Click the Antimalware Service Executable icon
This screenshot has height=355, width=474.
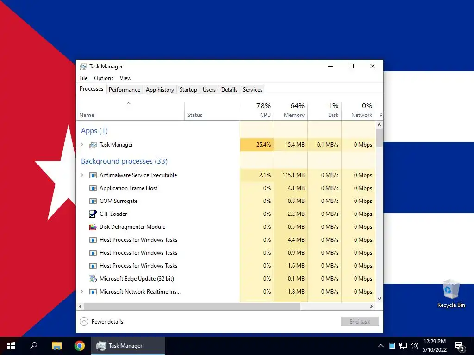click(93, 175)
